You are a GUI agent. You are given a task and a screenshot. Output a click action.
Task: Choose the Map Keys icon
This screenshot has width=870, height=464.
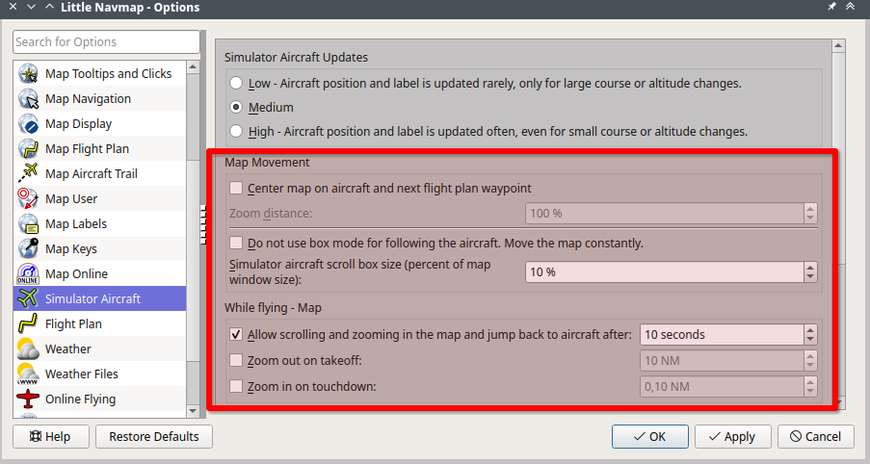pos(28,249)
